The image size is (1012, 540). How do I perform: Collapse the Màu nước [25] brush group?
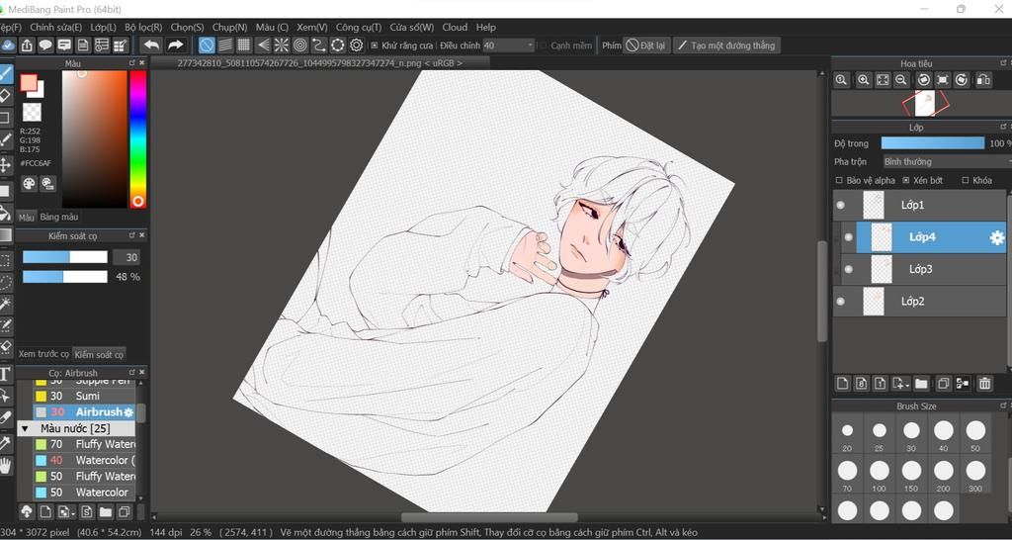25,428
